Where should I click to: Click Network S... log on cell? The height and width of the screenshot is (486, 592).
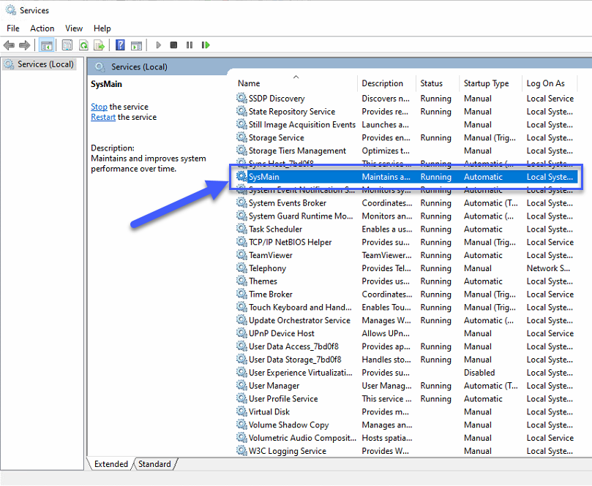click(x=548, y=268)
